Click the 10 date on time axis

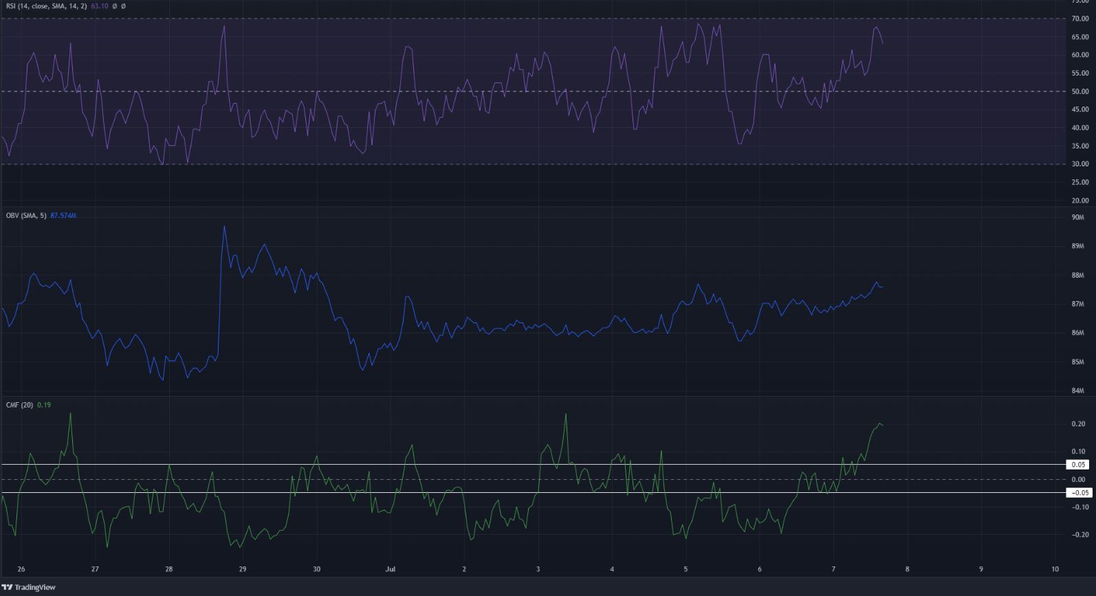1055,569
